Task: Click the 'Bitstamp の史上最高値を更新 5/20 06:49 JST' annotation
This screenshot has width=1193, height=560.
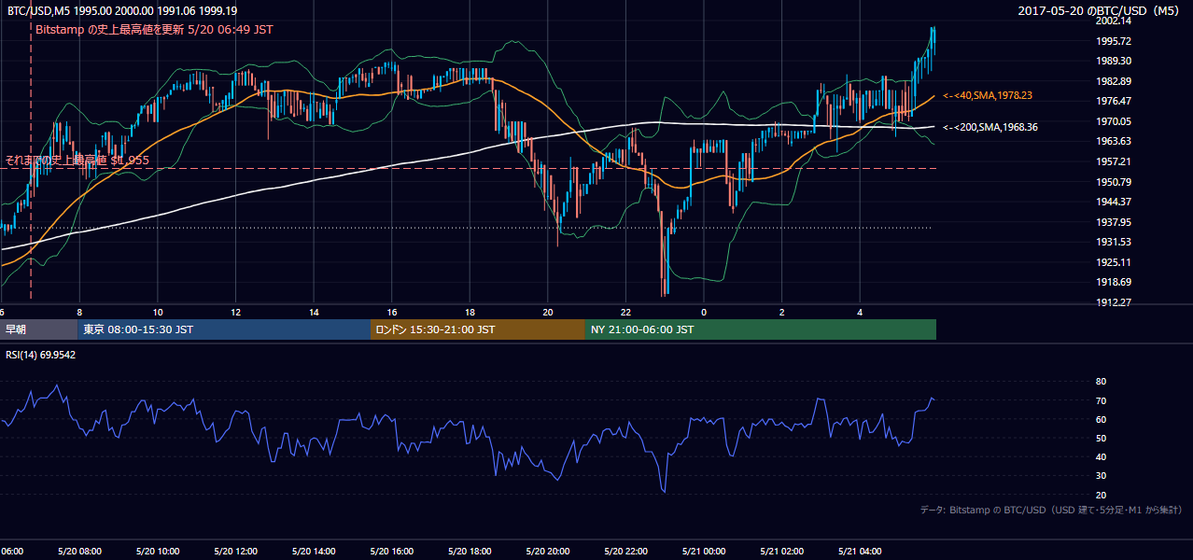Action: tap(154, 30)
